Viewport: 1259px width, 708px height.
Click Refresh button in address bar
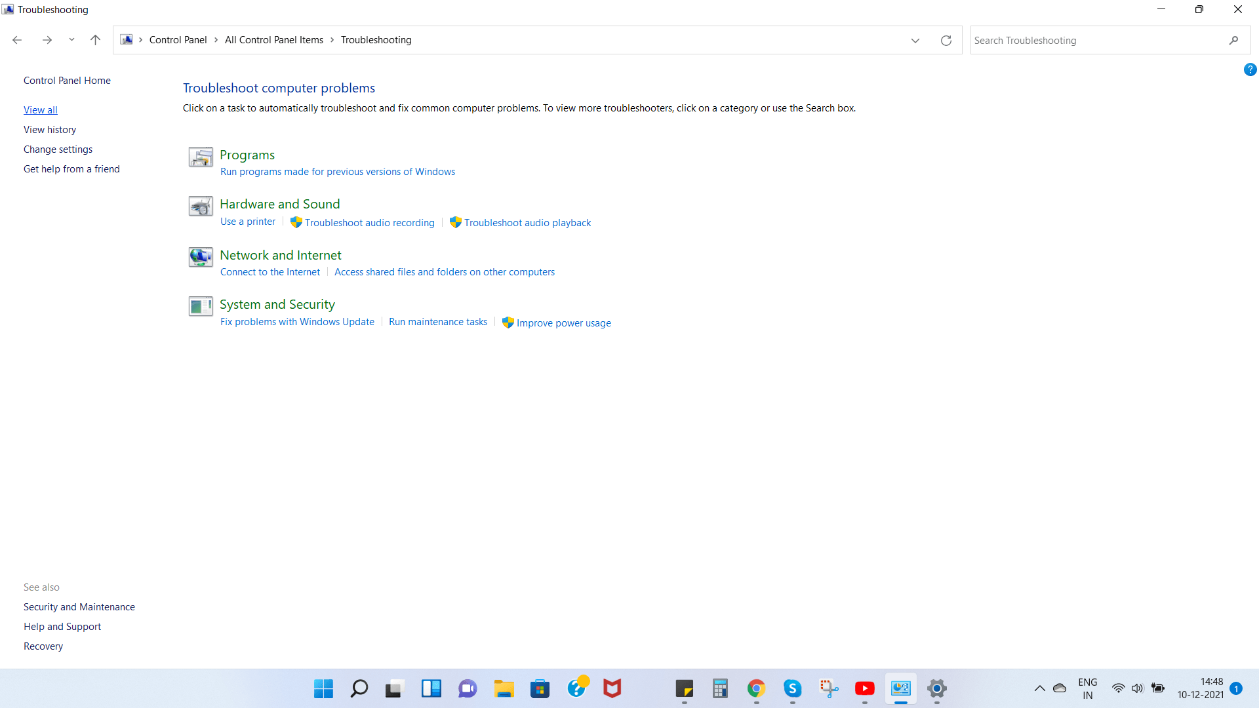click(x=946, y=40)
